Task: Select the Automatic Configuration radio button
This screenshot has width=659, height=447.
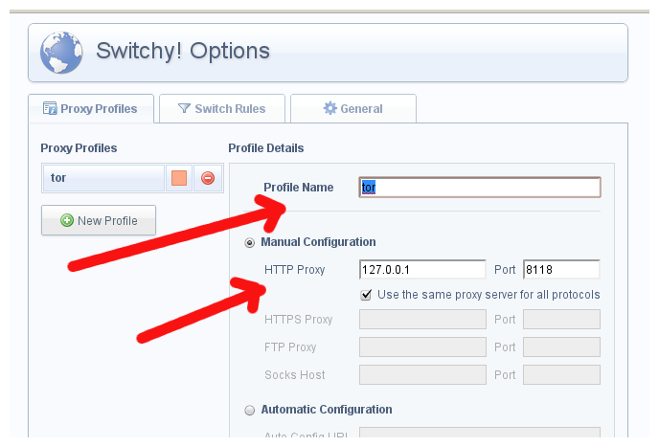Action: click(250, 410)
